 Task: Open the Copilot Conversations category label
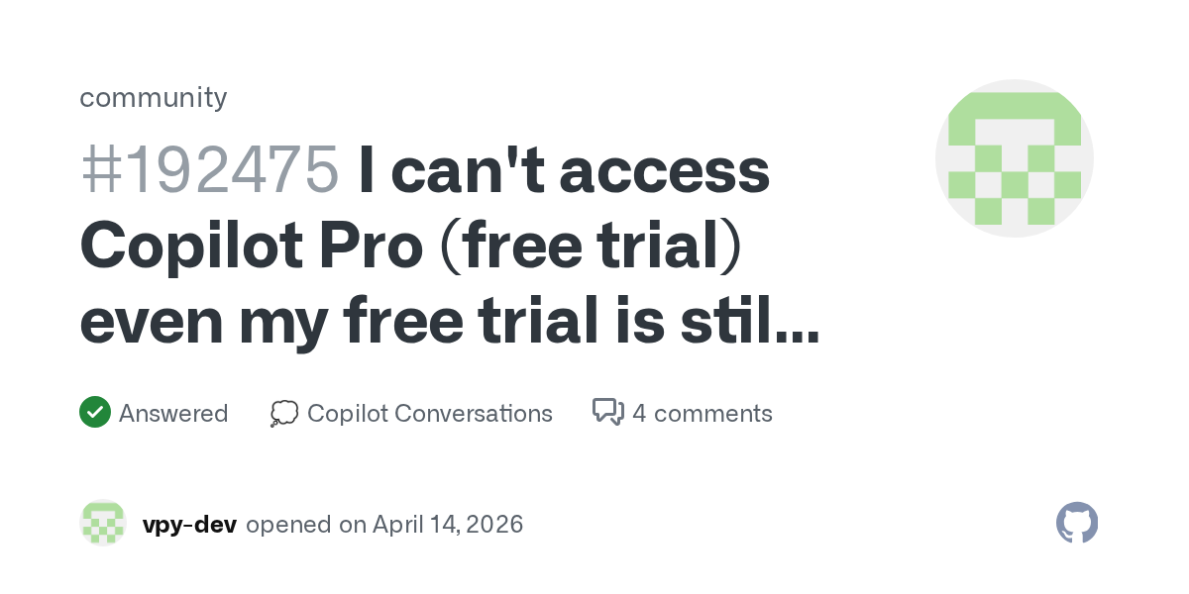point(430,413)
